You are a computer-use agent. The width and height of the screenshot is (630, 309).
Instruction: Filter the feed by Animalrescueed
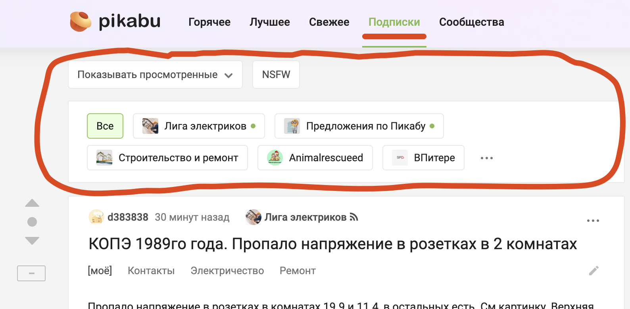[x=315, y=158]
